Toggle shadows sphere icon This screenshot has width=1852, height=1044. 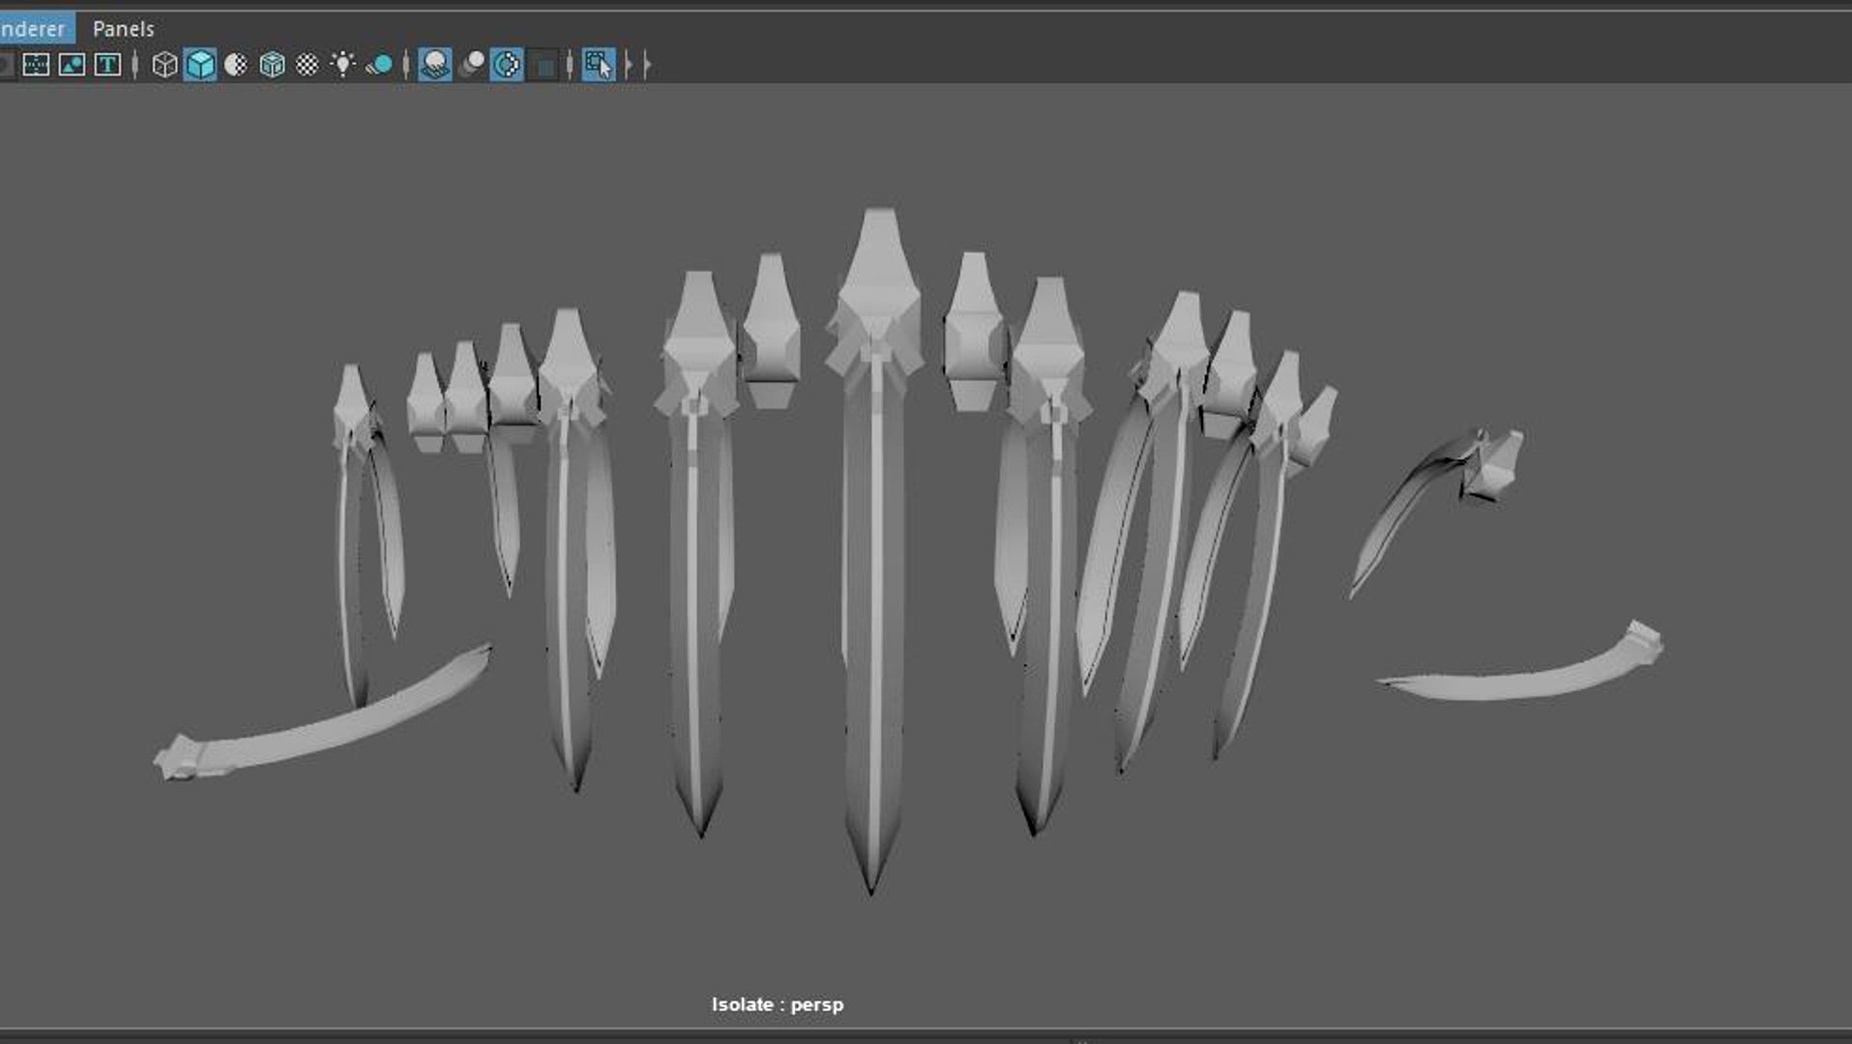[x=379, y=65]
